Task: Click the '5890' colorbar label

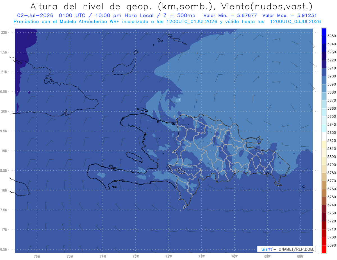Action: (x=332, y=84)
